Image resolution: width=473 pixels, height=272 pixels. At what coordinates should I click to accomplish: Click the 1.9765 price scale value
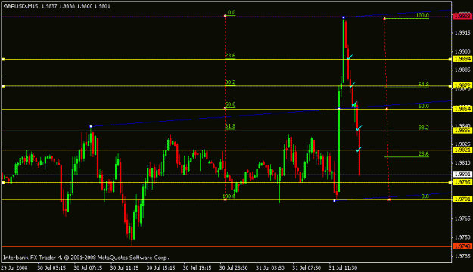click(462, 218)
